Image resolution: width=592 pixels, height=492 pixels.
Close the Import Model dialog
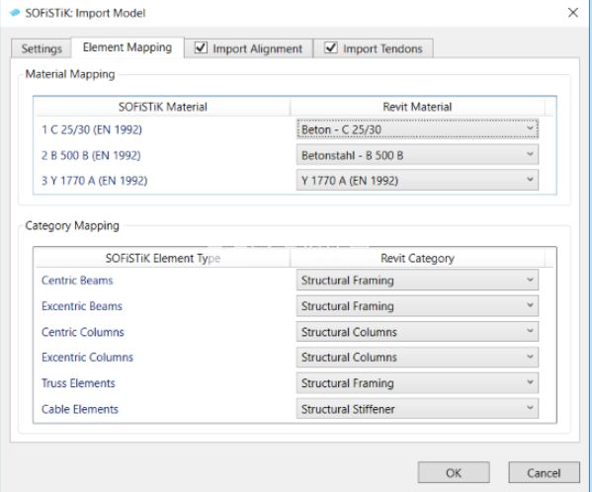[573, 13]
